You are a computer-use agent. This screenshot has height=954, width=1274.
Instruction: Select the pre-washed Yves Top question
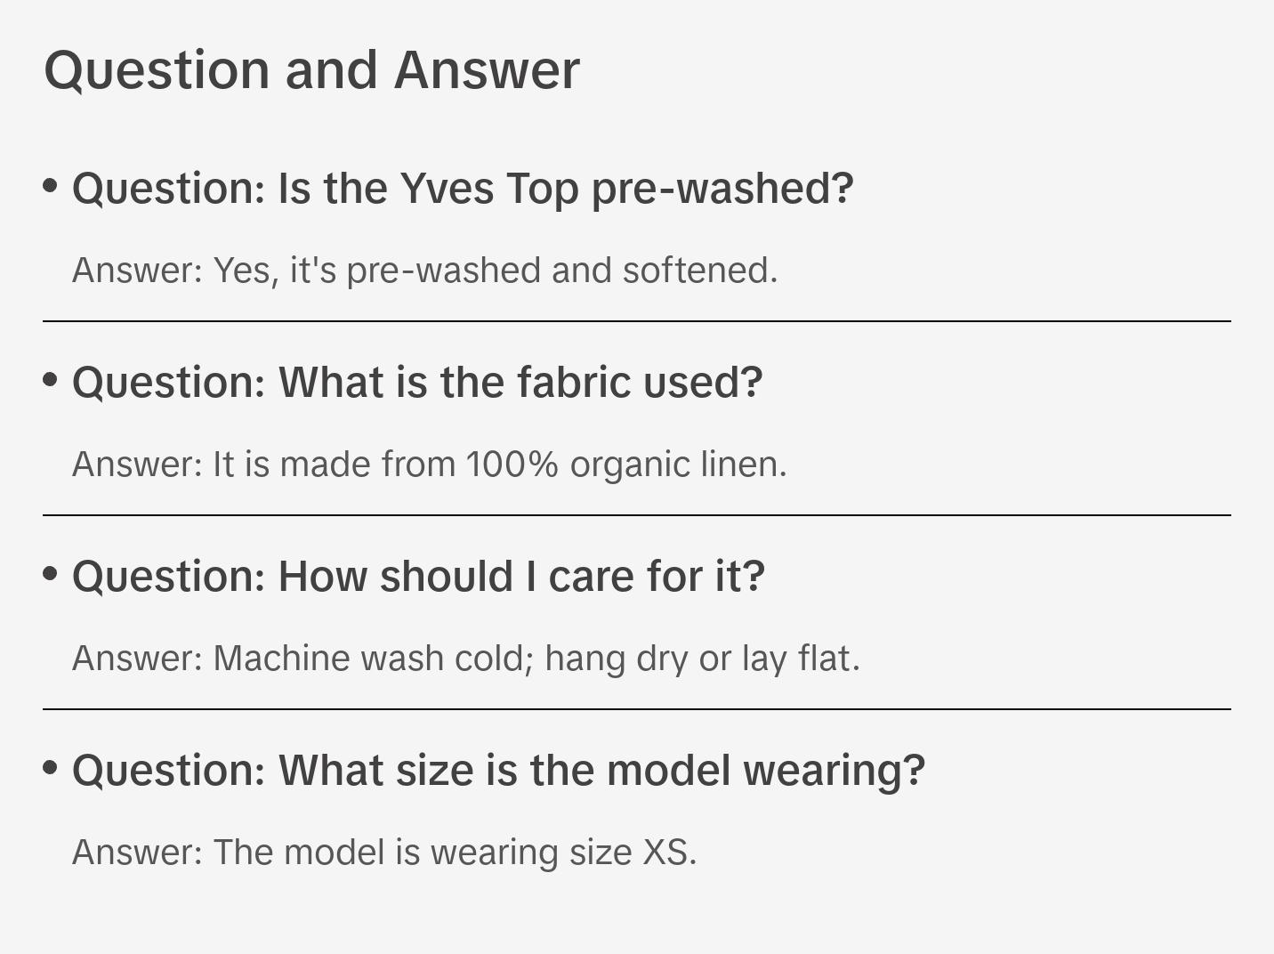(x=463, y=189)
